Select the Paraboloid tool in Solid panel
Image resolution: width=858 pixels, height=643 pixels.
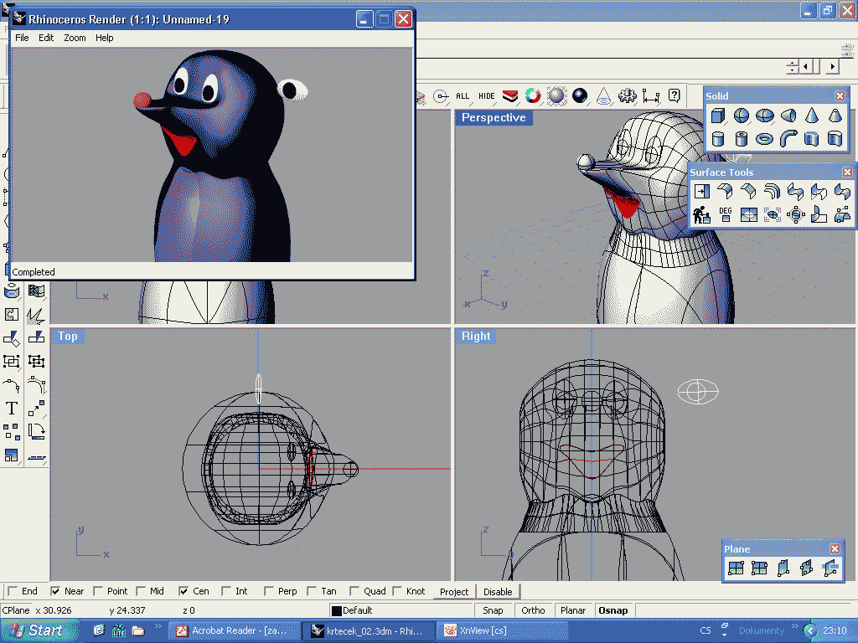[x=788, y=116]
